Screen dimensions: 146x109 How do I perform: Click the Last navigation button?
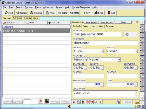pos(65,102)
